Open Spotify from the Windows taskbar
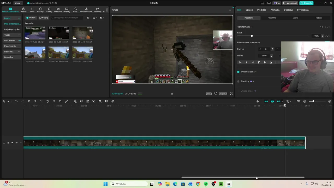Viewport: 334px width, 188px height. [206, 184]
